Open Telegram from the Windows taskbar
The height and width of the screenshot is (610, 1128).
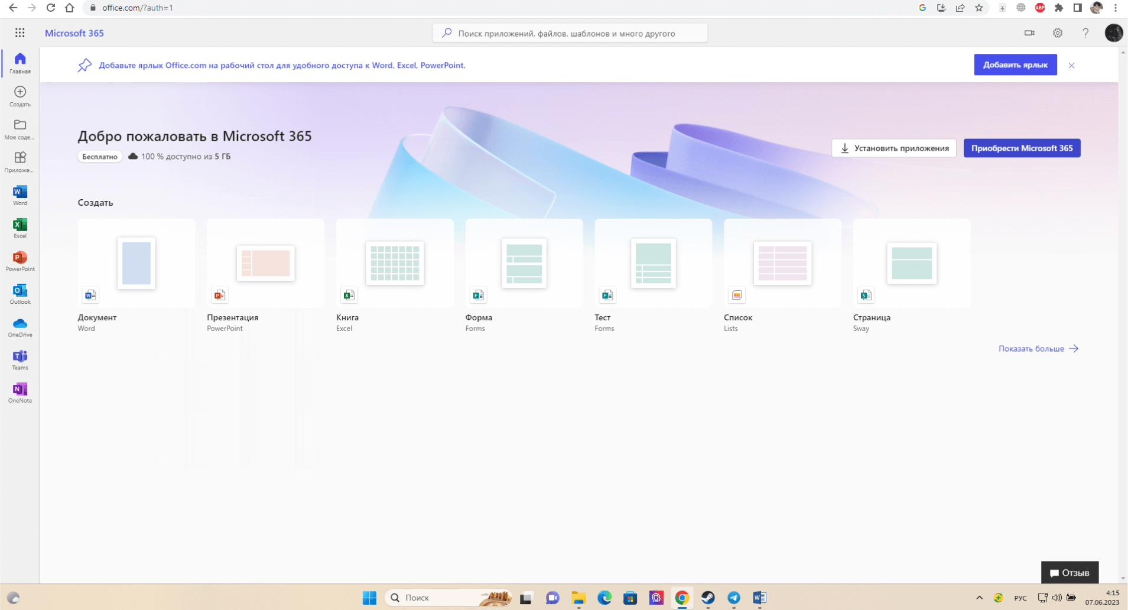[x=733, y=598]
